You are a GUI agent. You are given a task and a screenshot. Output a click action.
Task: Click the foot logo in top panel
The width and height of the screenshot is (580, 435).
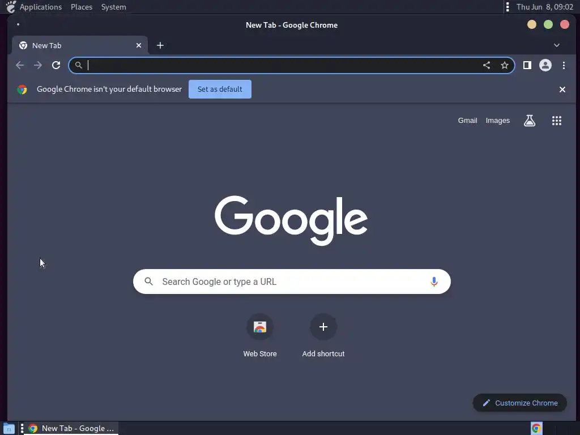pos(11,7)
